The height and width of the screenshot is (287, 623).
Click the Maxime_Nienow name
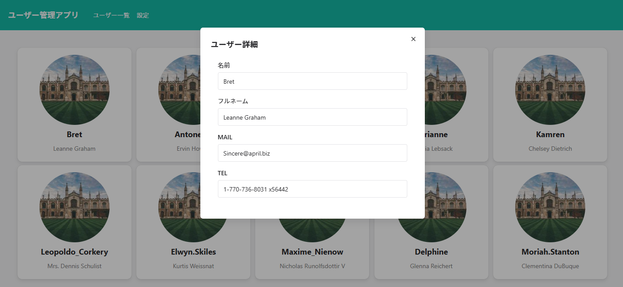tap(312, 252)
